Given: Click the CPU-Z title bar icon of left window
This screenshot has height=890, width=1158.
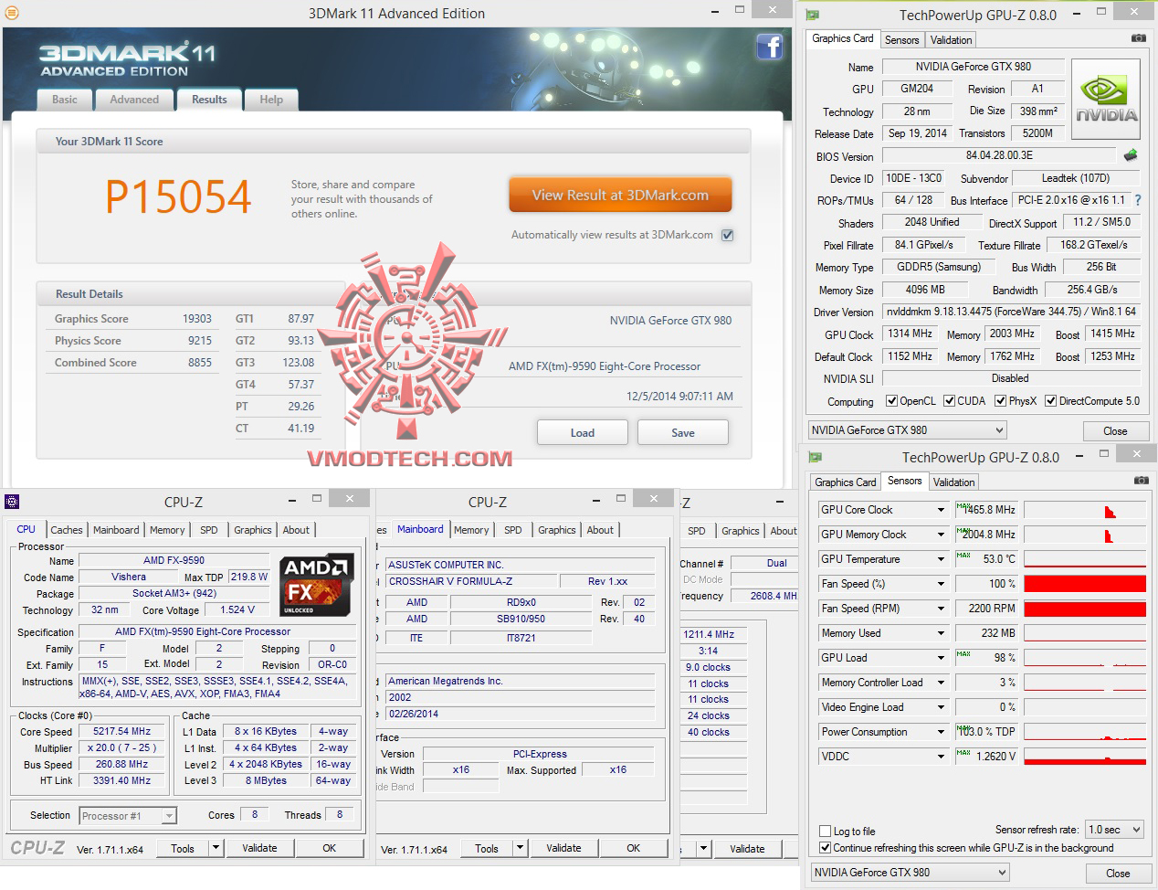Looking at the screenshot, I should 12,502.
